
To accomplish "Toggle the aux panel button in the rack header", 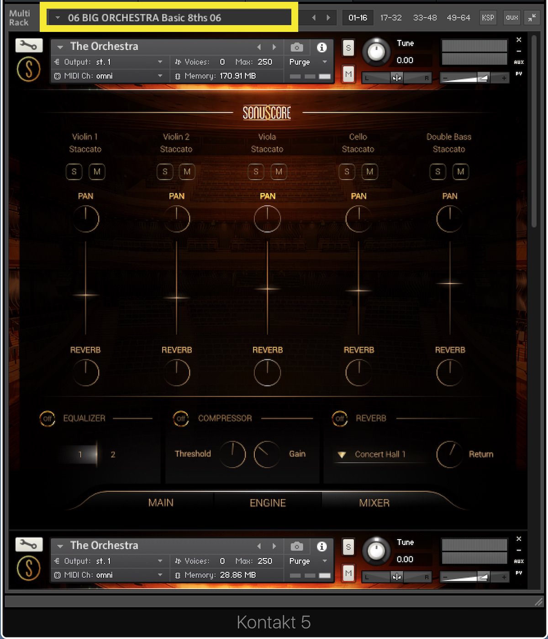I will [512, 18].
